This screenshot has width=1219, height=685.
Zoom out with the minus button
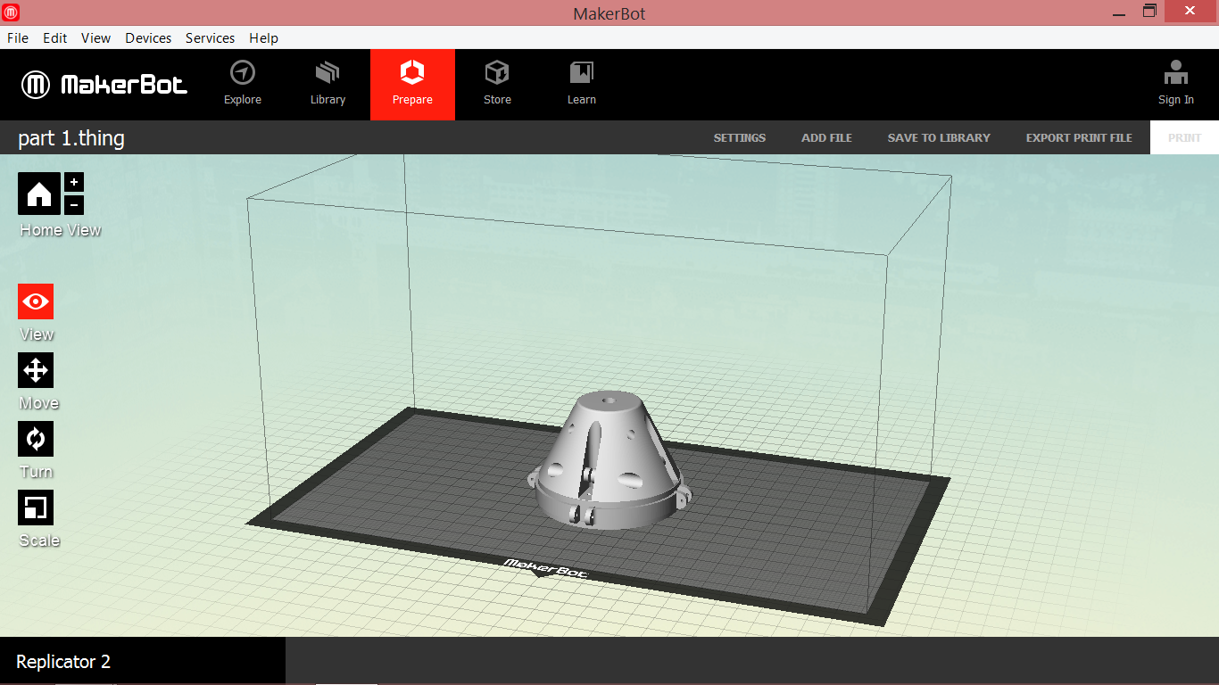(74, 205)
